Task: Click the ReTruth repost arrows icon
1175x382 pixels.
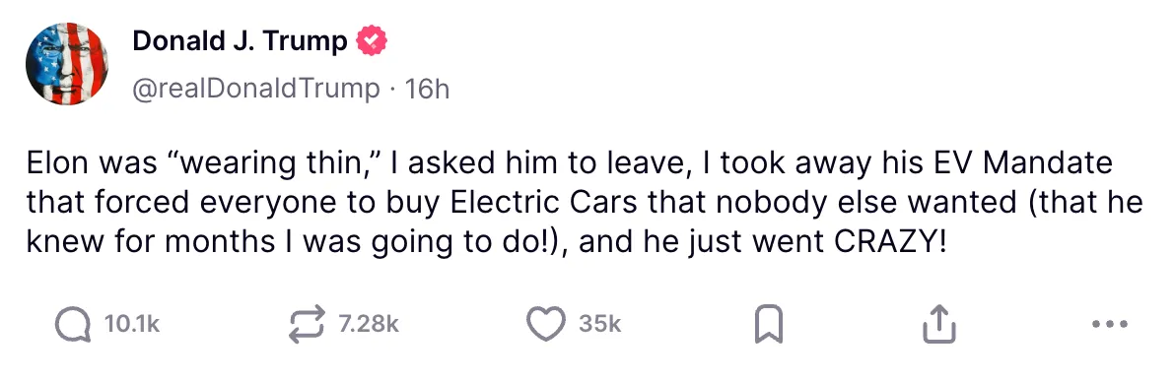Action: pyautogui.click(x=307, y=325)
